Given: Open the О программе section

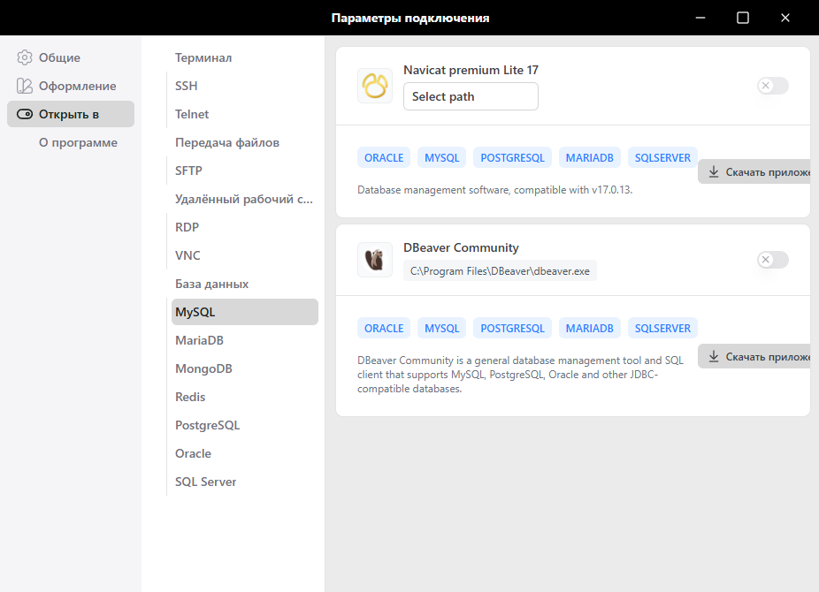Looking at the screenshot, I should pyautogui.click(x=71, y=142).
